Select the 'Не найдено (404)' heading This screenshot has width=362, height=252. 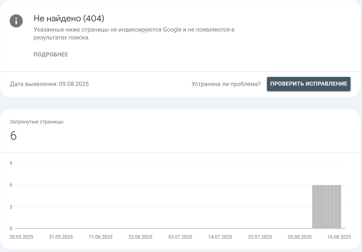point(69,18)
